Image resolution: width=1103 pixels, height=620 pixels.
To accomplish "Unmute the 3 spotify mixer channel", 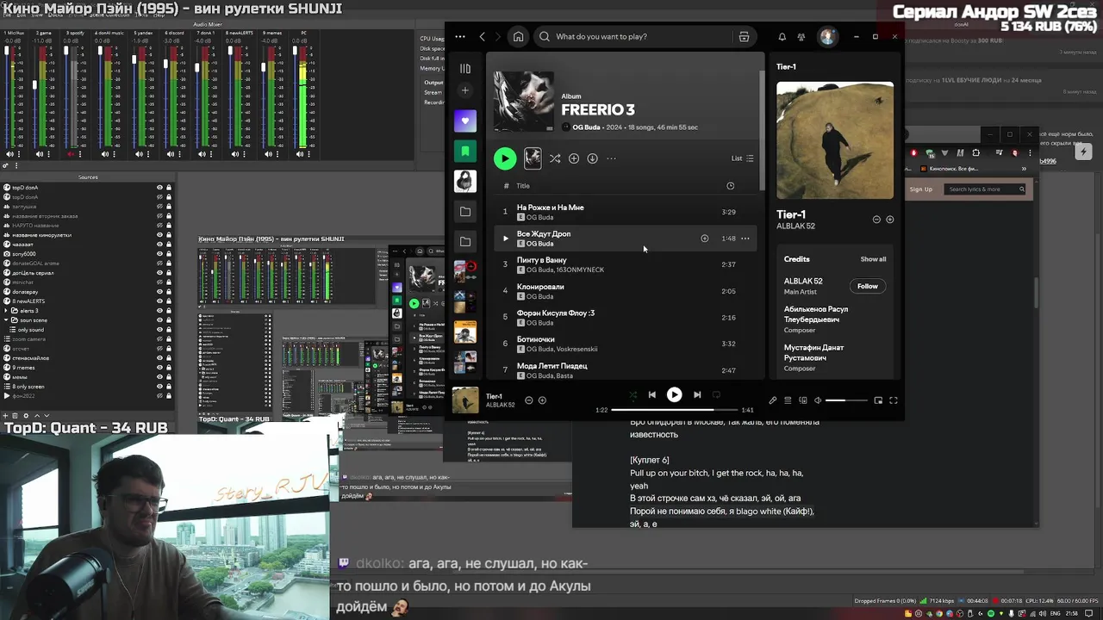I will (72, 154).
